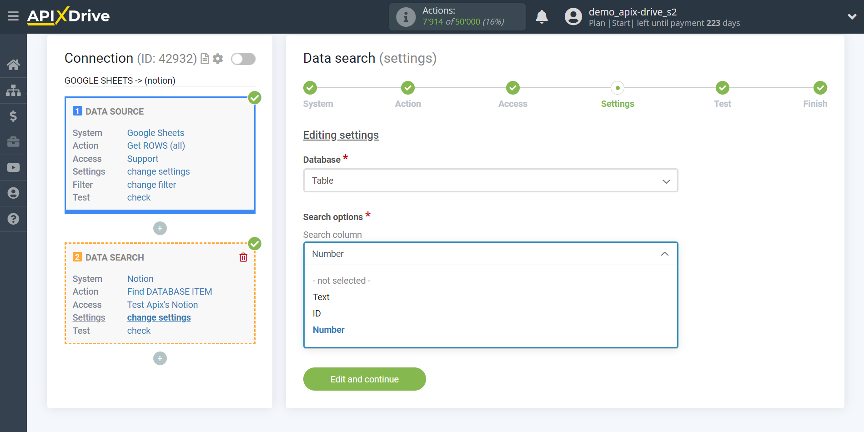
Task: Open the notifications bell
Action: tap(542, 17)
